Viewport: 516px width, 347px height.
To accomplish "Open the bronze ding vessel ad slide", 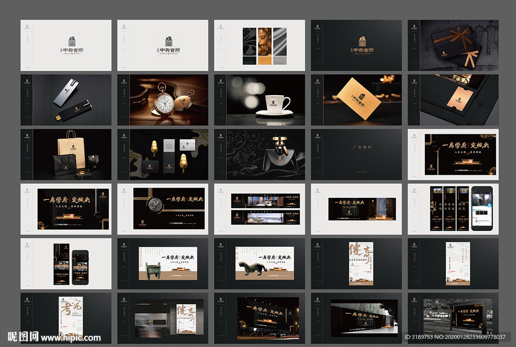I will pos(163,264).
